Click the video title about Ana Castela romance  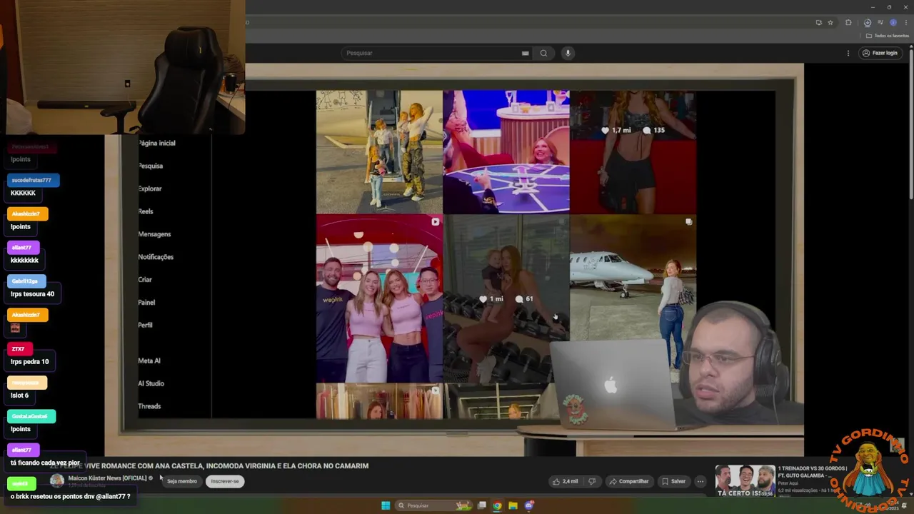click(209, 465)
